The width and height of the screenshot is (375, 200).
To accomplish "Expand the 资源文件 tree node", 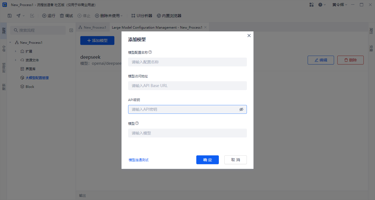I will click(16, 60).
